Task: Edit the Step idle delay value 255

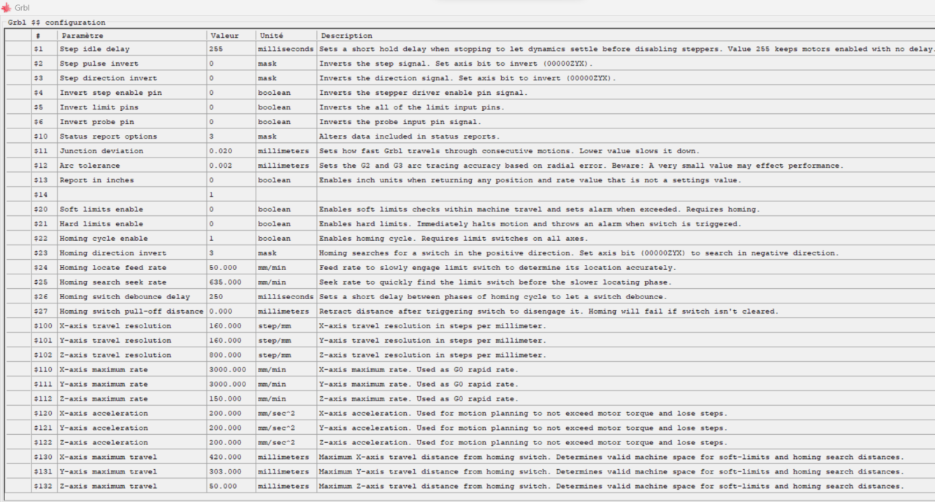Action: (x=231, y=49)
